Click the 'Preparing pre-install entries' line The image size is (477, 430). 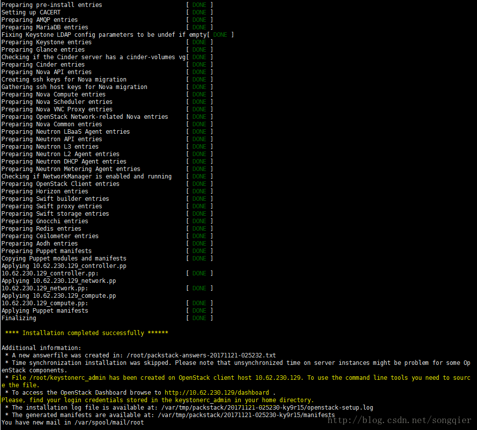pyautogui.click(x=52, y=5)
